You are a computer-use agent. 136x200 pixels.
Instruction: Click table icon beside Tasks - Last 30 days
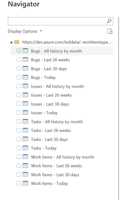point(25,139)
